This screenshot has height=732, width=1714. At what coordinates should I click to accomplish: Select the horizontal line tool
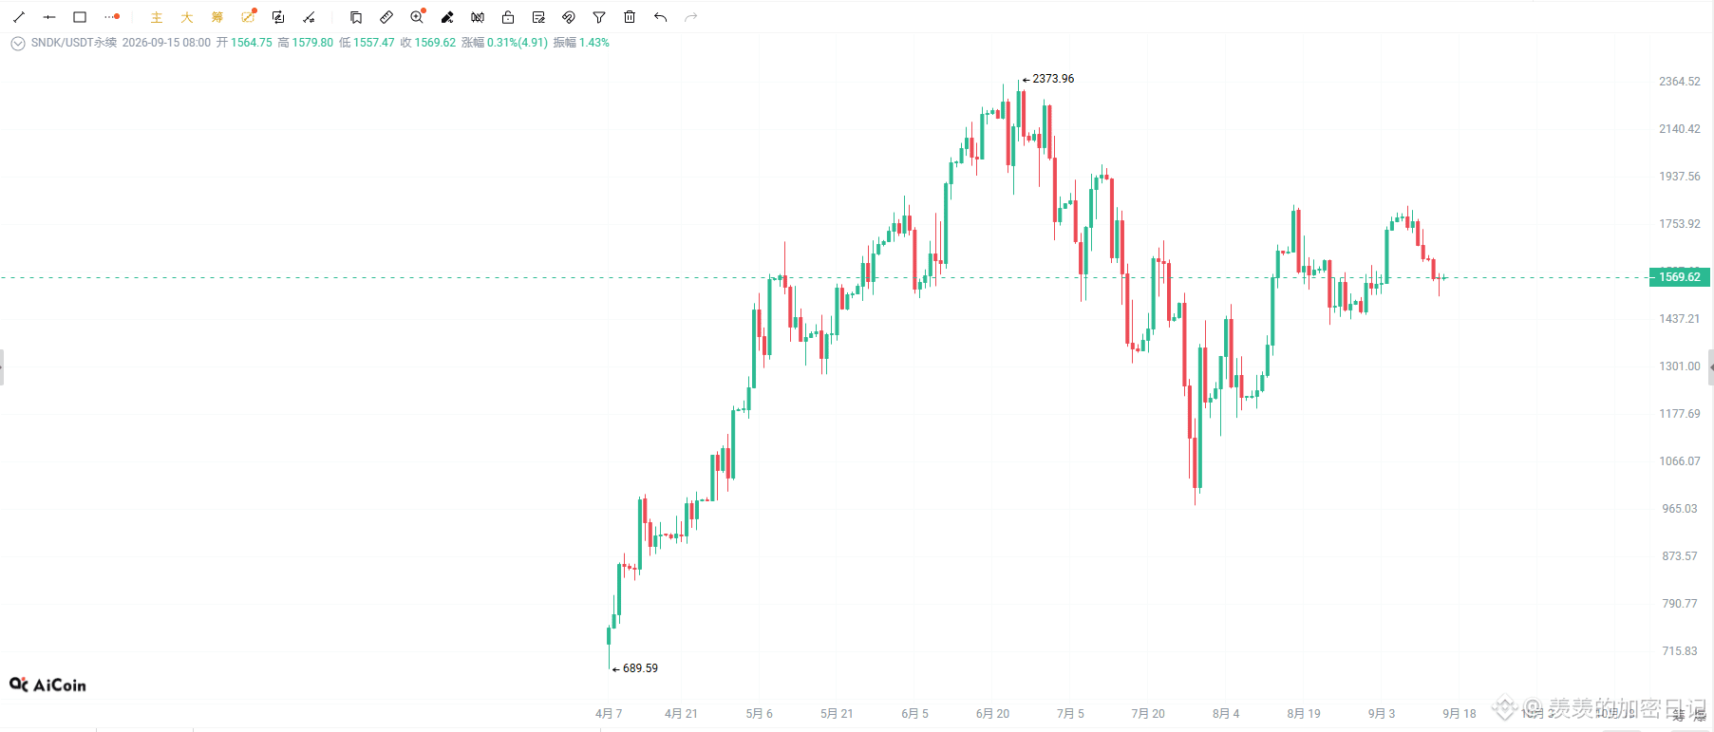click(49, 17)
